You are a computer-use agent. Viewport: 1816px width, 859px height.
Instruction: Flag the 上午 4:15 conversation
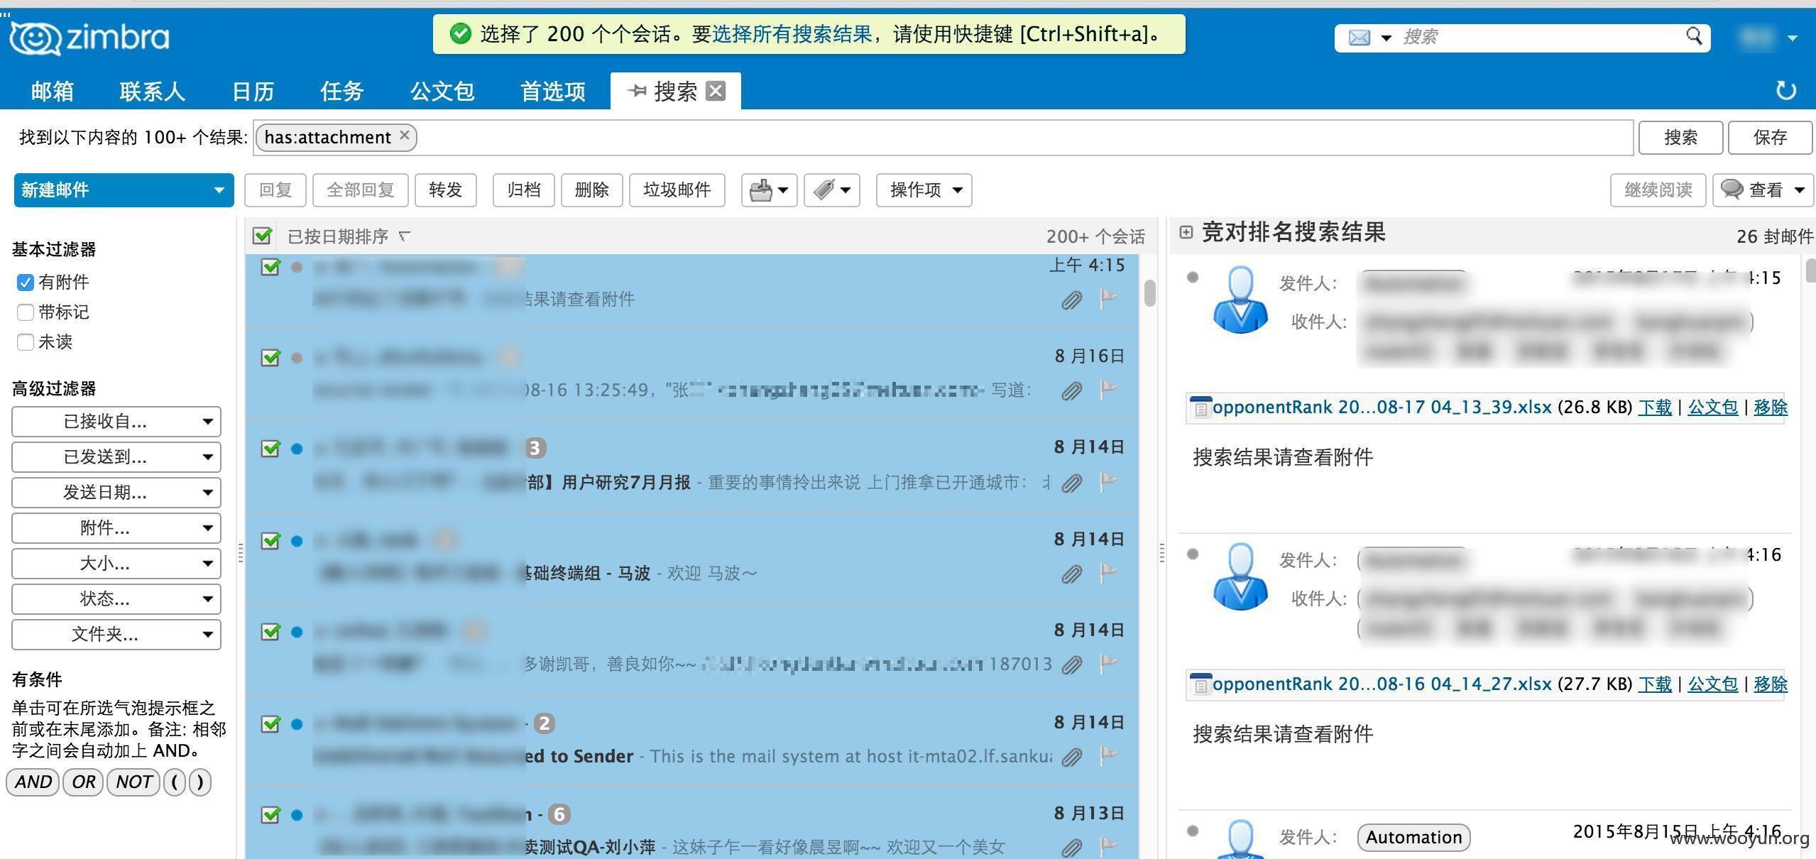[x=1108, y=299]
